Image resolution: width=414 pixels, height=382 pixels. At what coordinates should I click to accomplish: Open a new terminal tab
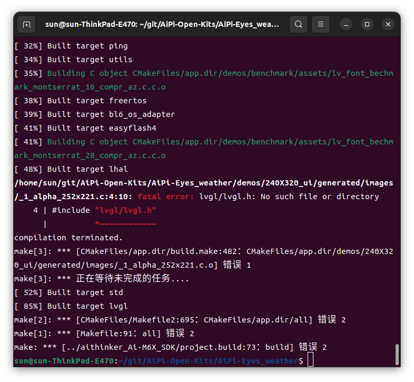(26, 25)
